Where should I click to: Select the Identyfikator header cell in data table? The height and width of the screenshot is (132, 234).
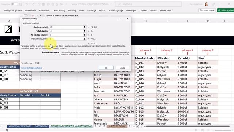(x=146, y=58)
